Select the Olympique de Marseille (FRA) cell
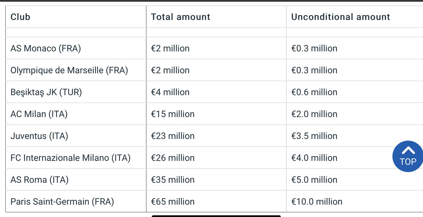This screenshot has width=423, height=217. pyautogui.click(x=69, y=70)
